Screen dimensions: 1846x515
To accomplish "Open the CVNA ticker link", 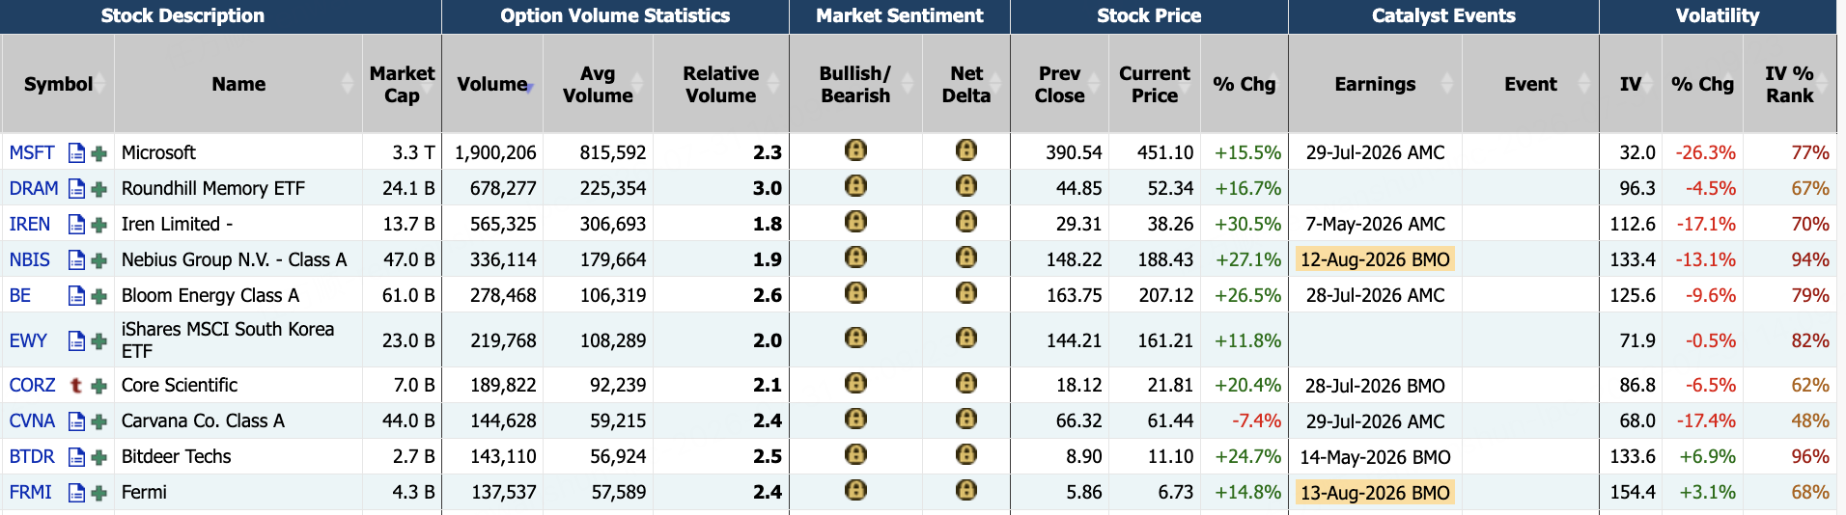I will [32, 420].
